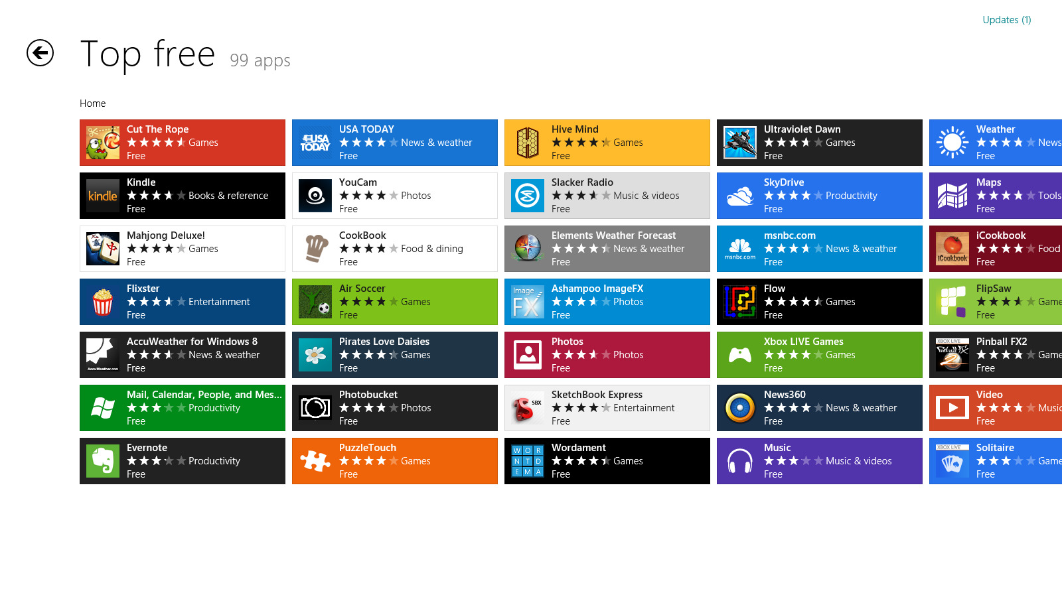The height and width of the screenshot is (597, 1062).
Task: Open the Slacker Radio icon
Action: (x=528, y=196)
